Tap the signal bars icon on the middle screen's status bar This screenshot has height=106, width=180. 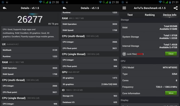[107, 2]
